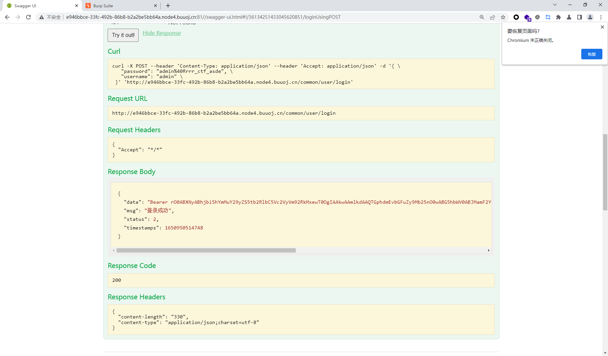Click the response body scroll-left arrow

114,250
